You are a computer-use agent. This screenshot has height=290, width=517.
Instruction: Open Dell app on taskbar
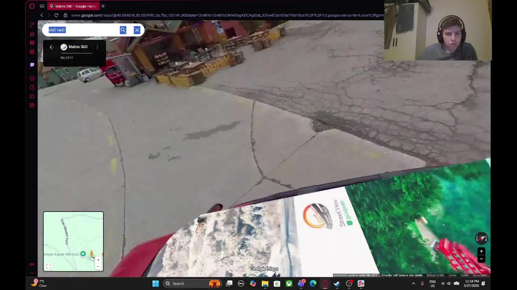[241, 284]
